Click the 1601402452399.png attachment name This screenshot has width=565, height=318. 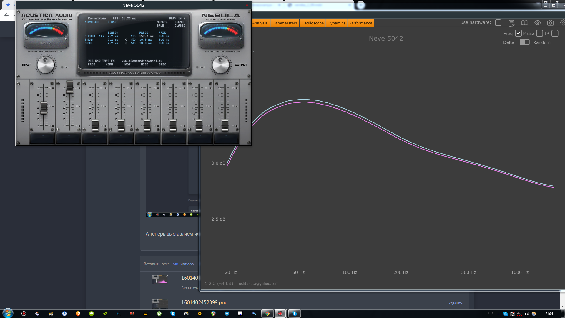[204, 302]
